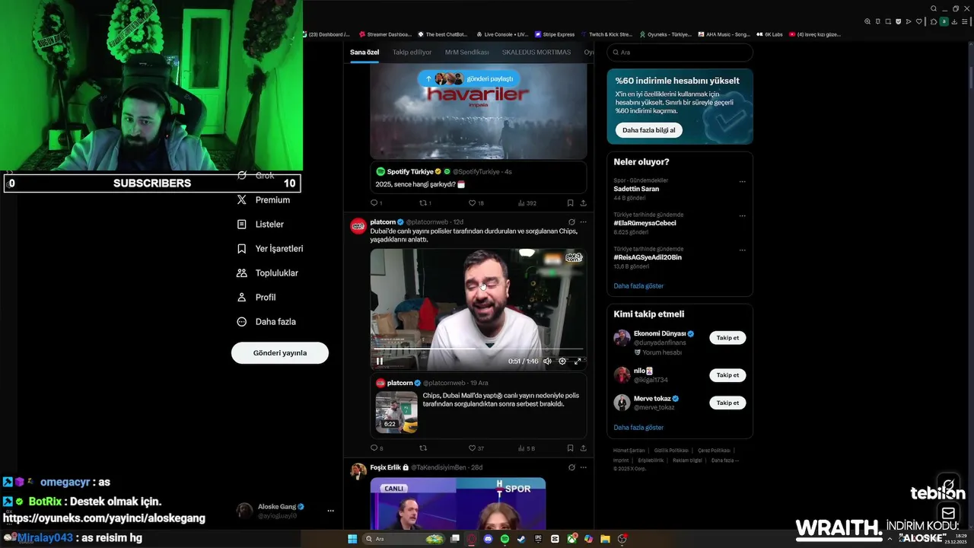
Task: Reply to the Spotify Türkiye post
Action: click(x=376, y=203)
